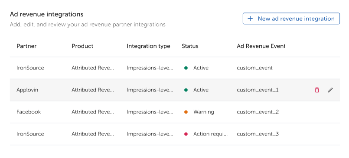Open the IronSource row with custom_event_3
Image resolution: width=349 pixels, height=158 pixels.
point(175,134)
